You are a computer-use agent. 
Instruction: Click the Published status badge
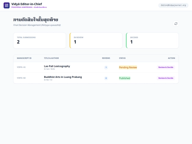[x=124, y=78]
